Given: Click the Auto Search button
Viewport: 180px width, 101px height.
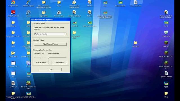Looking at the screenshot, I should tap(59, 63).
